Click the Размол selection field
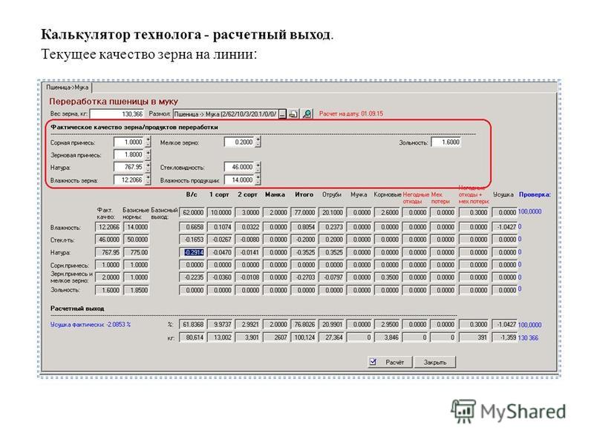This screenshot has width=594, height=445. click(226, 114)
